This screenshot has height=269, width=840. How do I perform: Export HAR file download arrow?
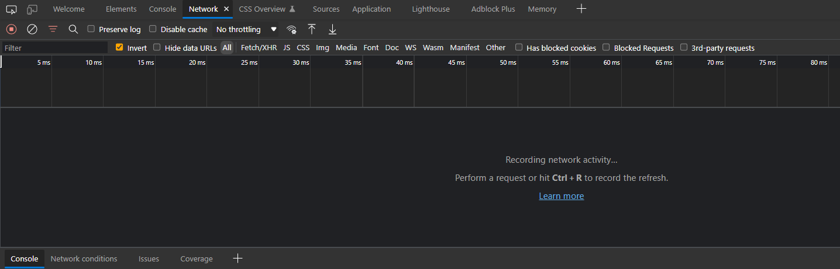click(332, 29)
